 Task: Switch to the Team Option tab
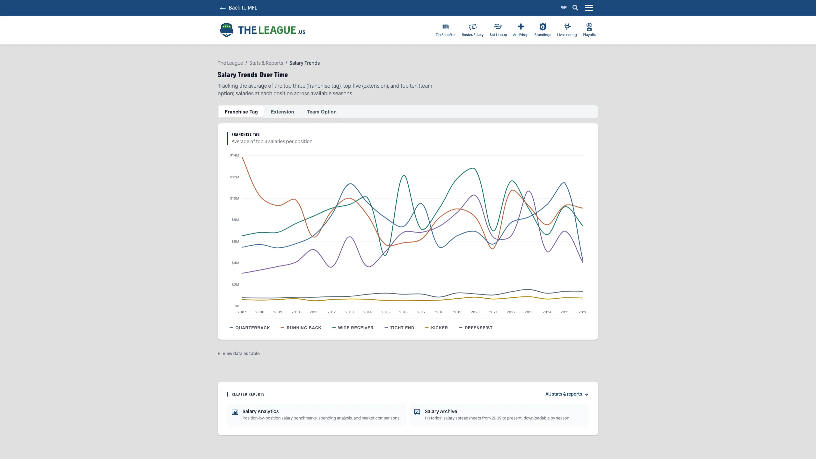[322, 112]
